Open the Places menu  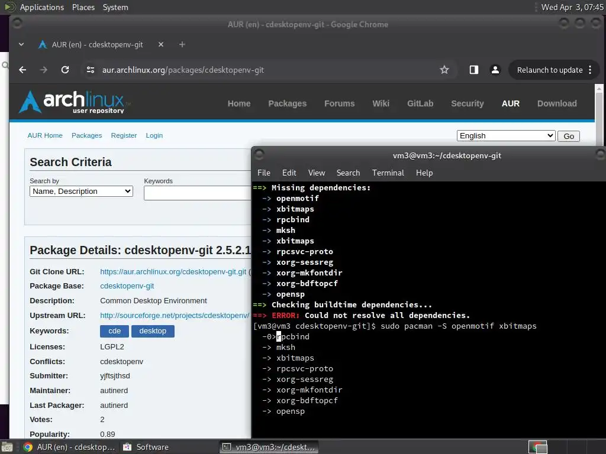pos(83,7)
